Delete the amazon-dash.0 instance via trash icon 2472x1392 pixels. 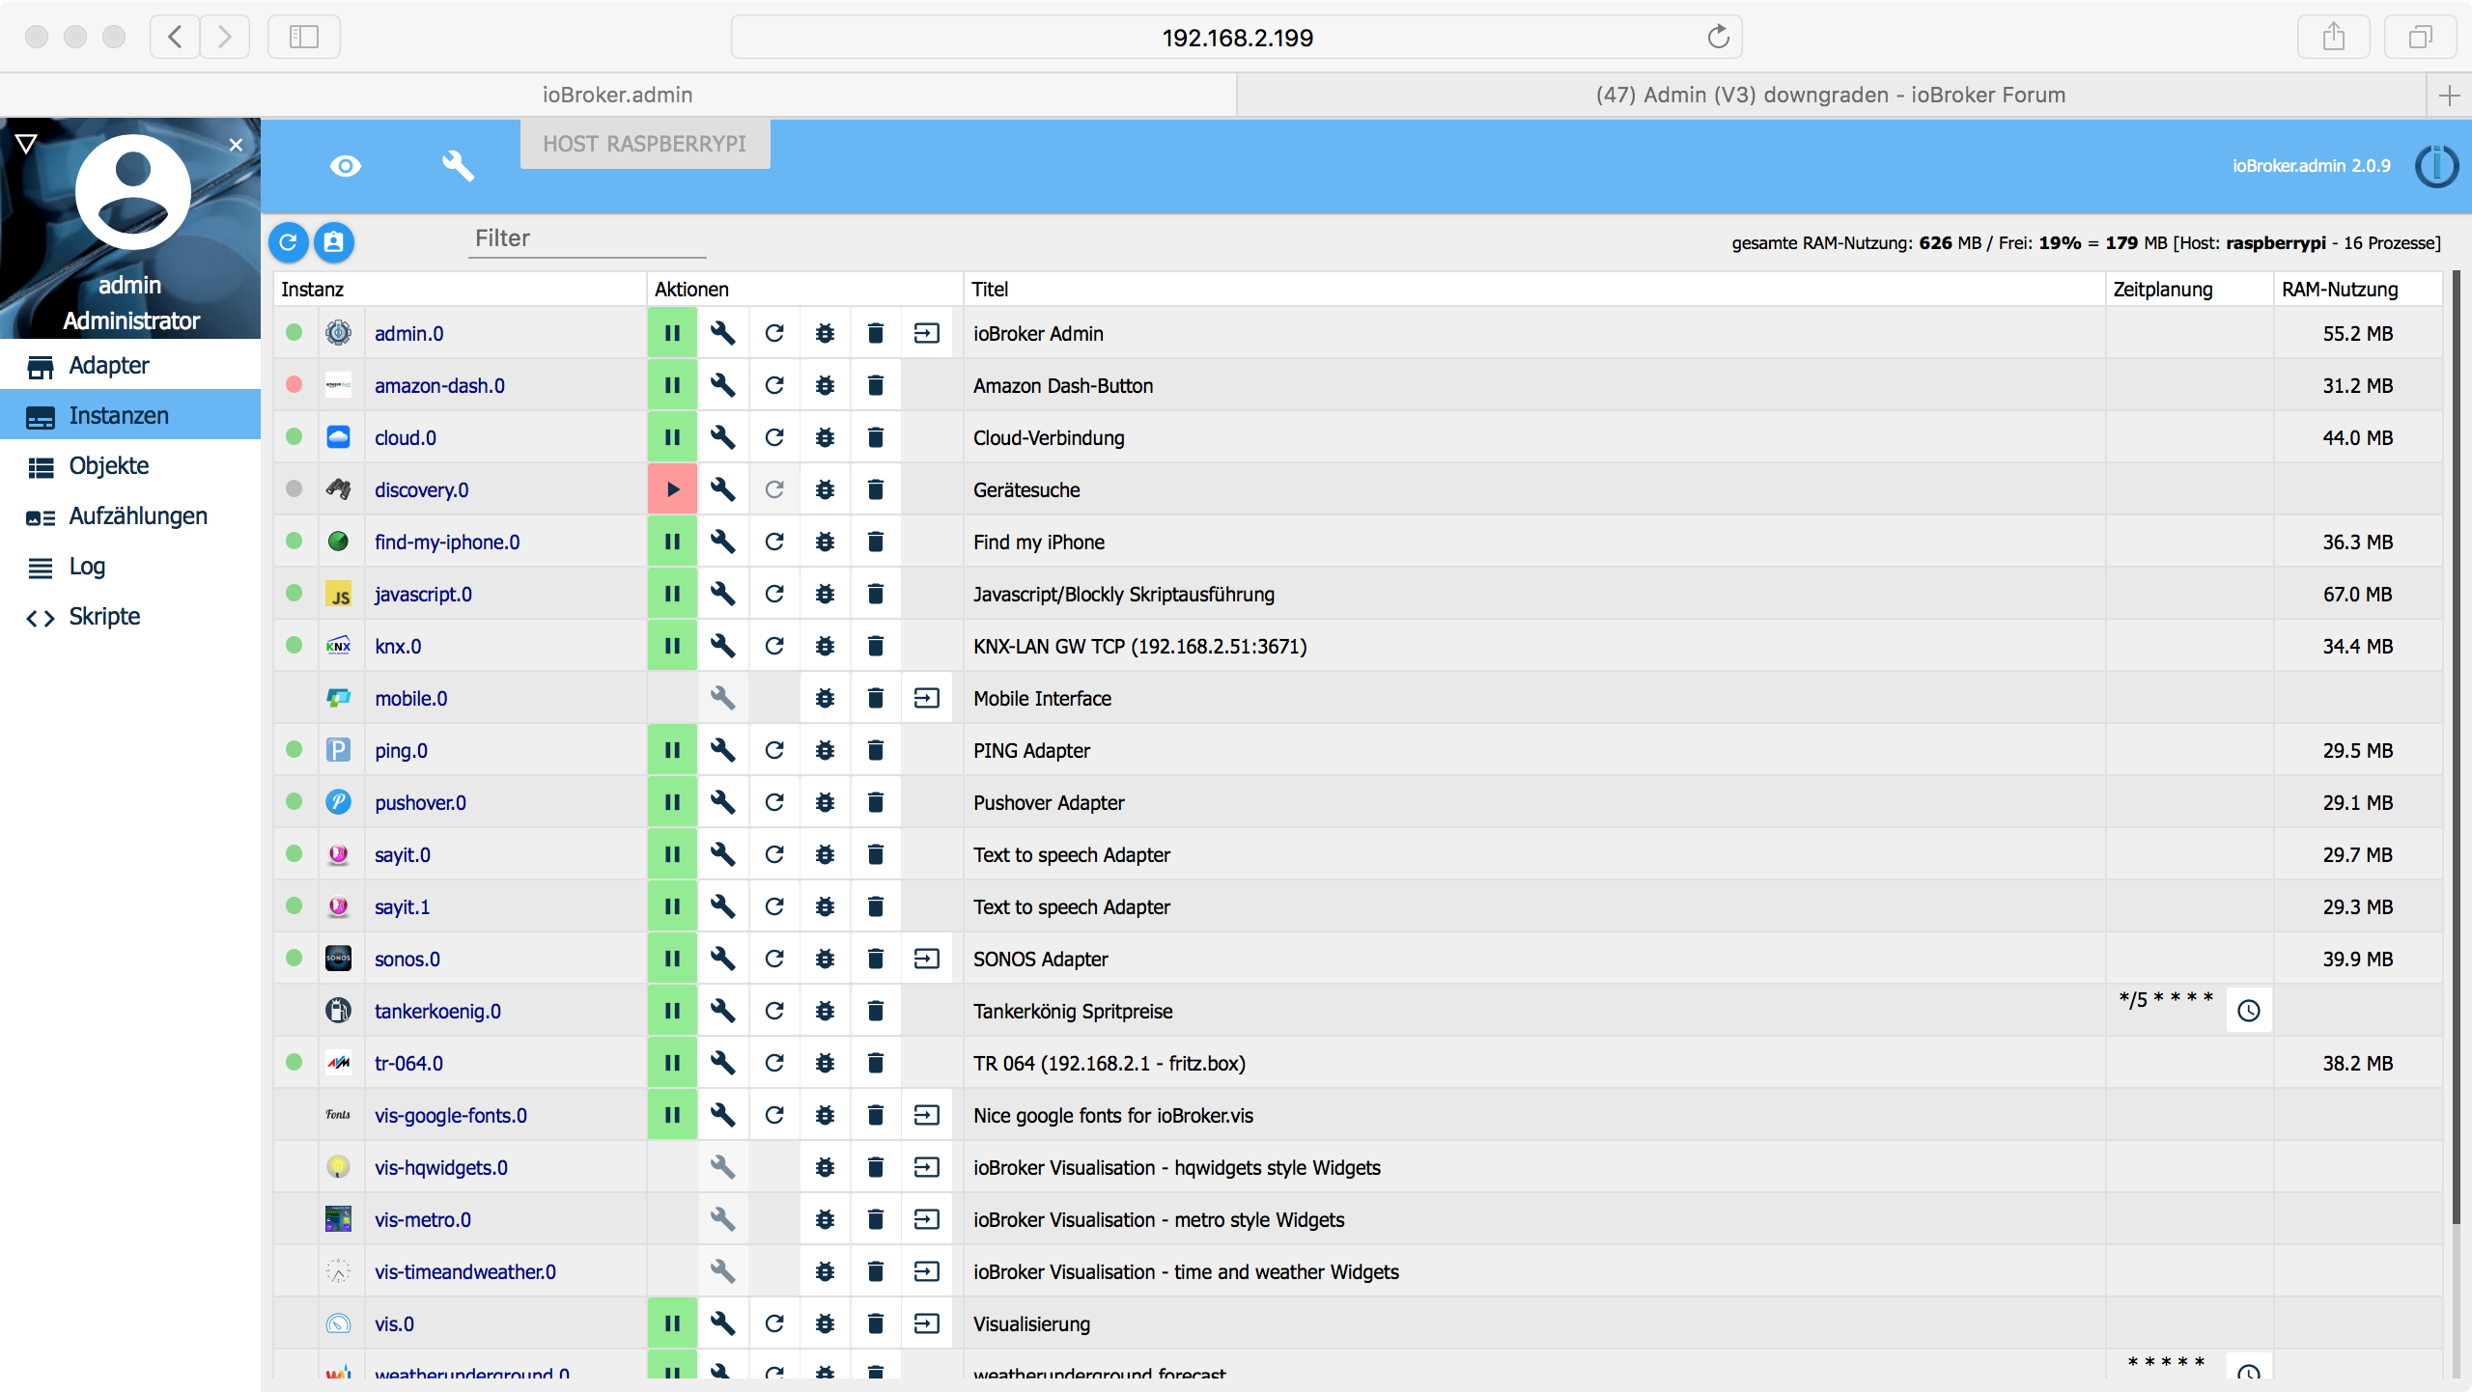point(875,385)
